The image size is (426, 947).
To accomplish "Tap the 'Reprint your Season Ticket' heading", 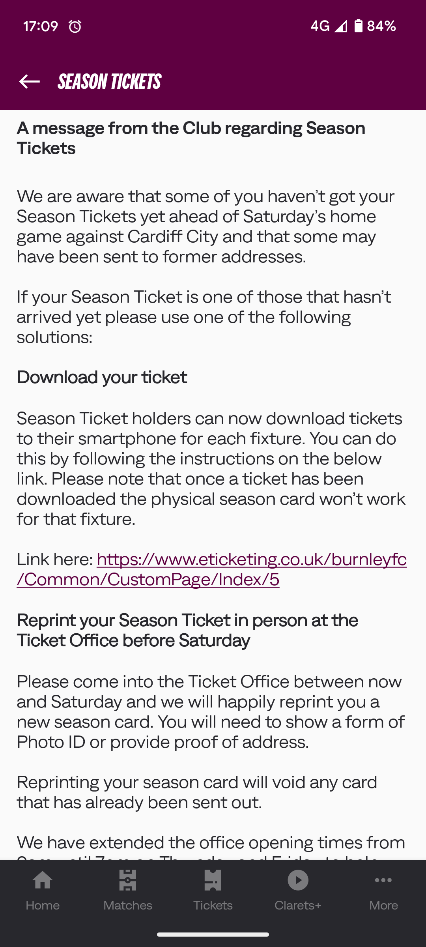I will pyautogui.click(x=187, y=630).
